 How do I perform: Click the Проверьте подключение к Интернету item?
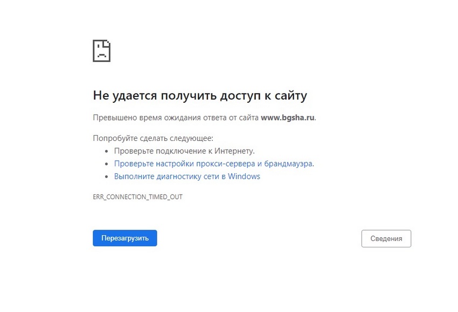coord(184,151)
